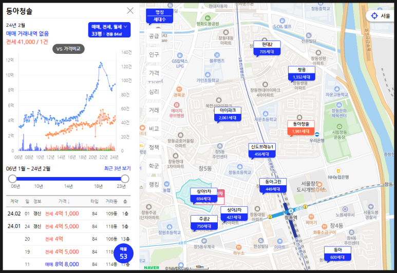Click the 자운초등학교 school icon
The image size is (397, 273).
click(266, 113)
